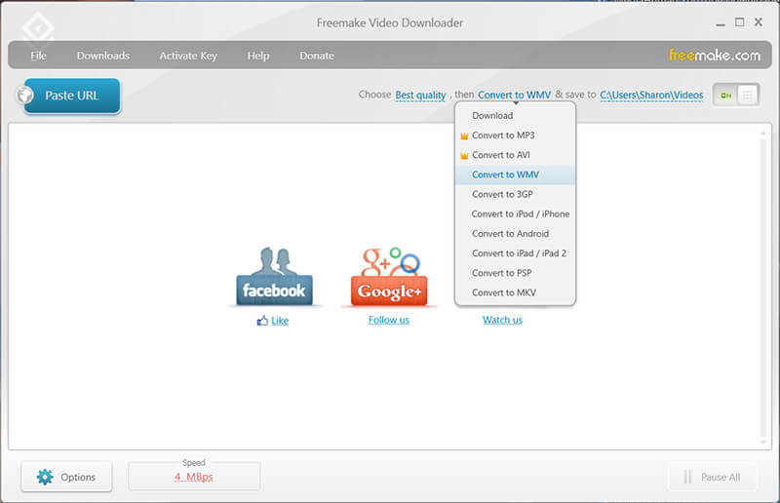Click the list grid side of the mode switch

[x=747, y=95]
